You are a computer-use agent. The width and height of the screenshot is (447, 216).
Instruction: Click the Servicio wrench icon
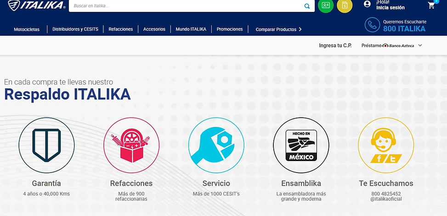coord(216,145)
